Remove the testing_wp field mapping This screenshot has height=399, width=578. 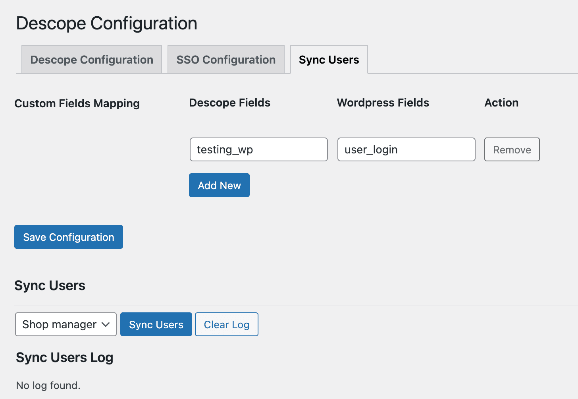pyautogui.click(x=512, y=149)
